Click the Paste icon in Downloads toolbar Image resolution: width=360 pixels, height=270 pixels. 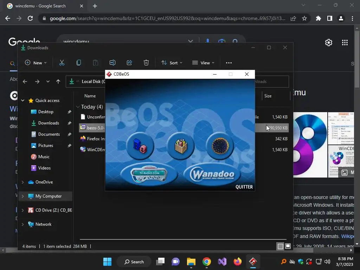[96, 63]
